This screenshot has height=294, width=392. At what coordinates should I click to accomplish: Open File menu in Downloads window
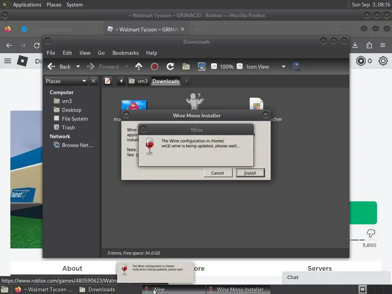(x=51, y=53)
